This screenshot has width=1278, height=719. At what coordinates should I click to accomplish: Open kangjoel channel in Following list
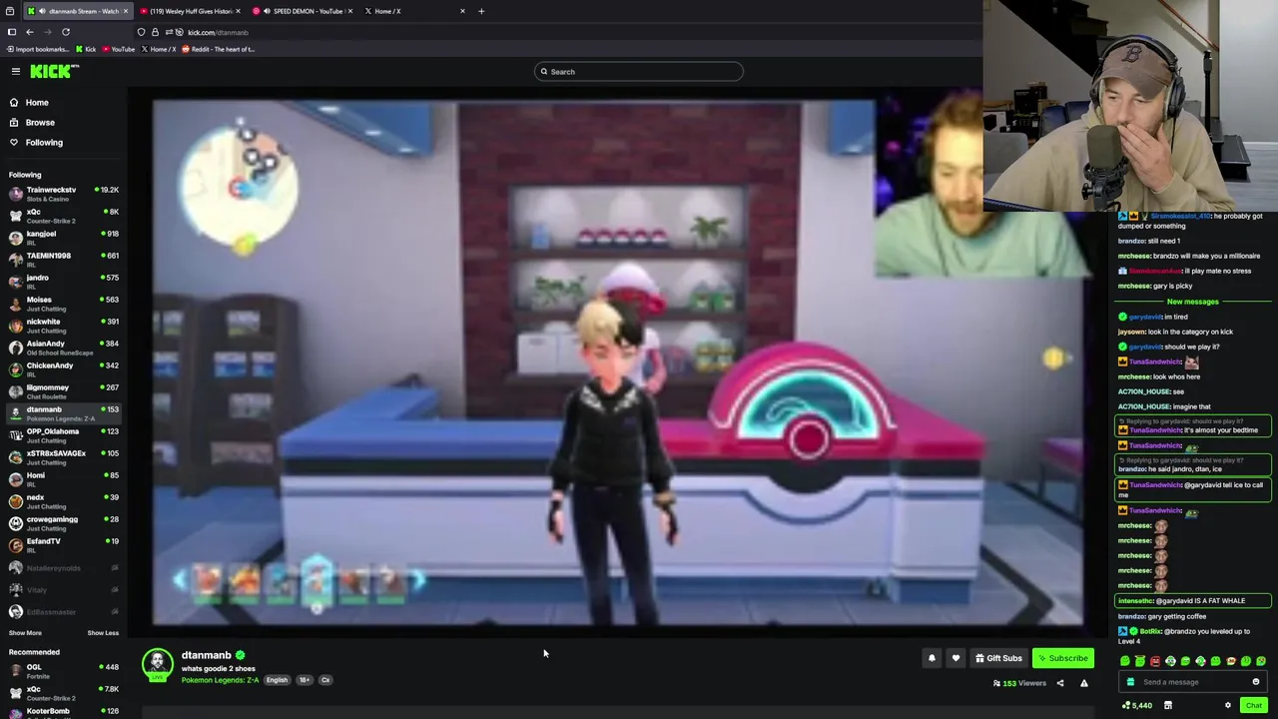point(64,238)
